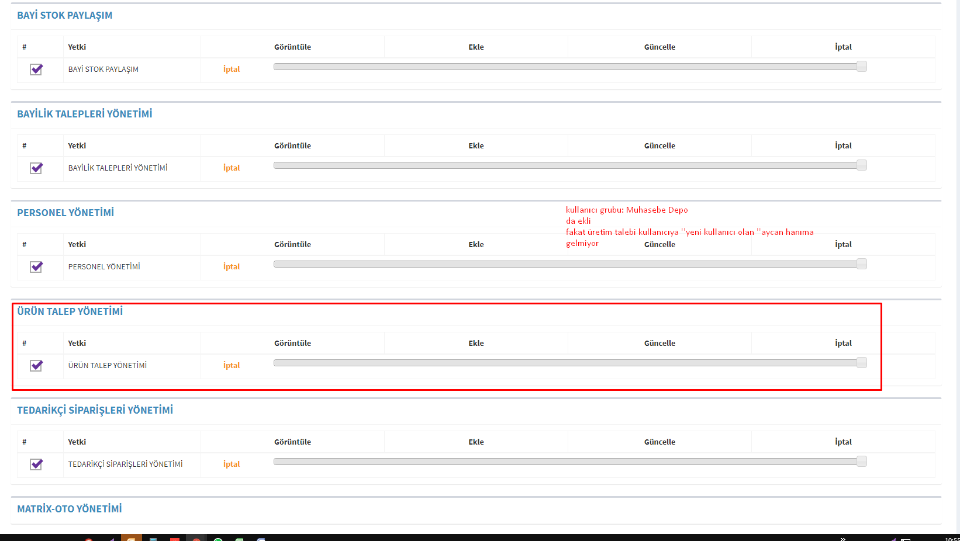Toggle the BAYİLİK TALEPLERİ YÖNETİMİ row checkbox
Image resolution: width=960 pixels, height=541 pixels.
[36, 168]
